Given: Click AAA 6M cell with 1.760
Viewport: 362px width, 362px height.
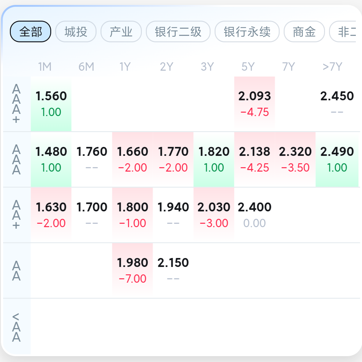Looking at the screenshot, I should tap(92, 159).
